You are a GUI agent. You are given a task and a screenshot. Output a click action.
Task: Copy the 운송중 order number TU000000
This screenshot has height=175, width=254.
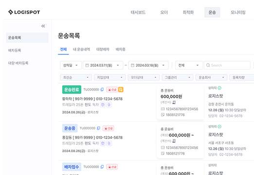pos(98,128)
